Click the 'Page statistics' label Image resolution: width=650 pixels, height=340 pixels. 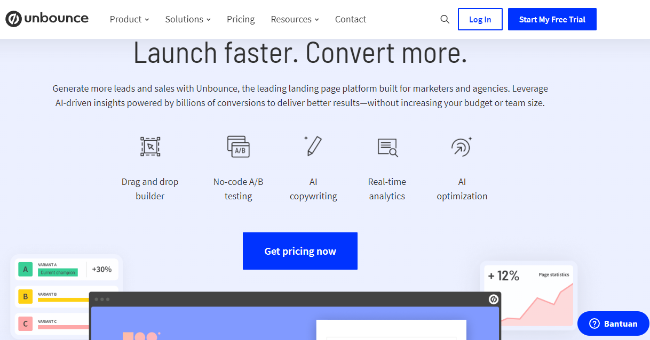(x=554, y=274)
